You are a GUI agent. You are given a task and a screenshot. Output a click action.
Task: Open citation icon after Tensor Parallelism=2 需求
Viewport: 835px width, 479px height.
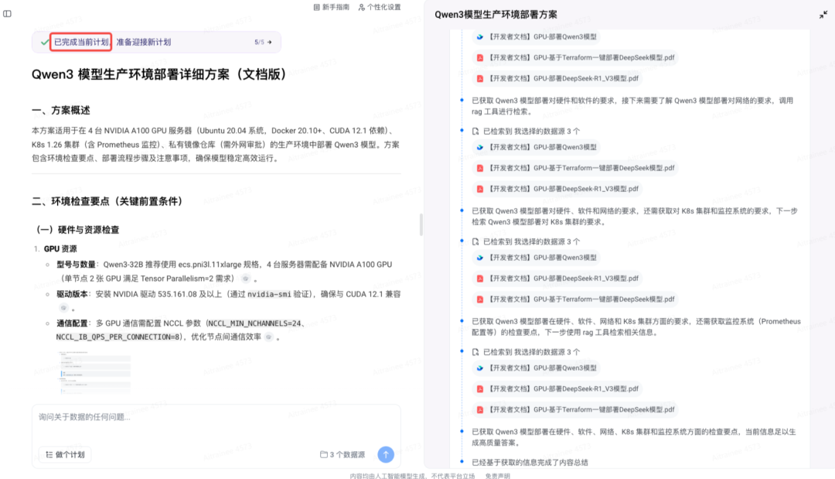point(246,279)
